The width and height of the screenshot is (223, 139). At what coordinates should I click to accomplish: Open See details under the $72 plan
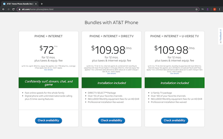click(48, 70)
